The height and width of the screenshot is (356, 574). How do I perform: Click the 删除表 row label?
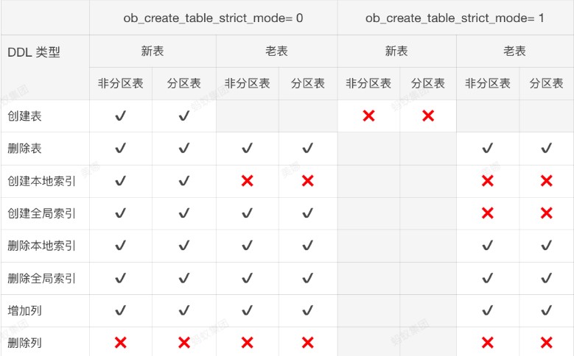click(x=24, y=149)
